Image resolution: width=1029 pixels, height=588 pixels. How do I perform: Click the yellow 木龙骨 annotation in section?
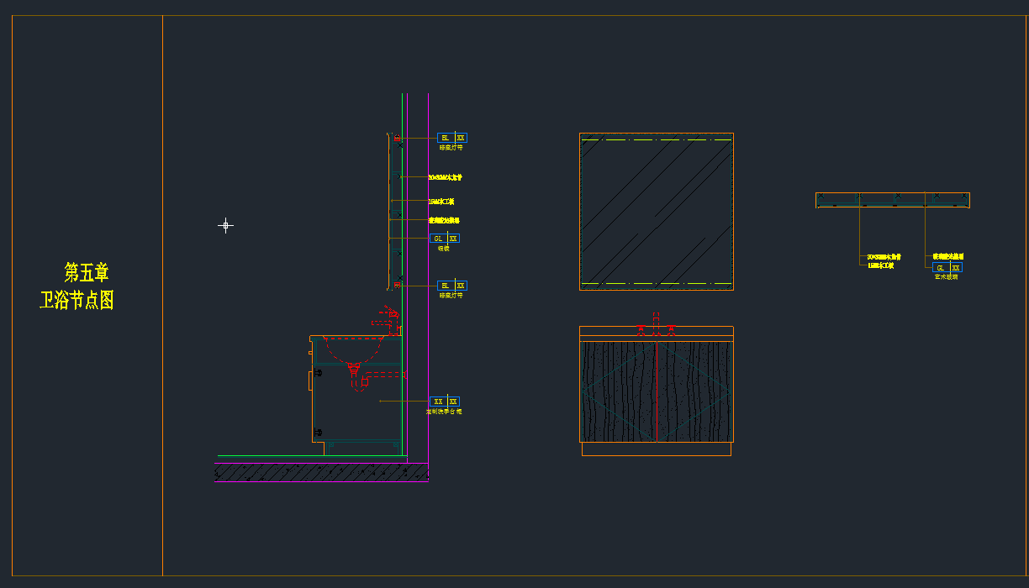(446, 177)
